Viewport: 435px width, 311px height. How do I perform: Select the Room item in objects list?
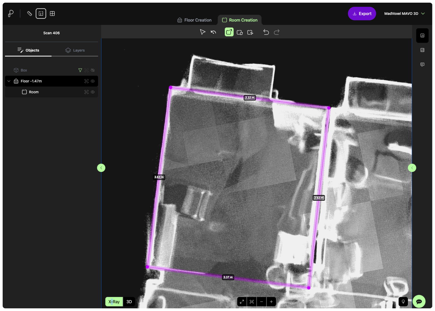(34, 92)
